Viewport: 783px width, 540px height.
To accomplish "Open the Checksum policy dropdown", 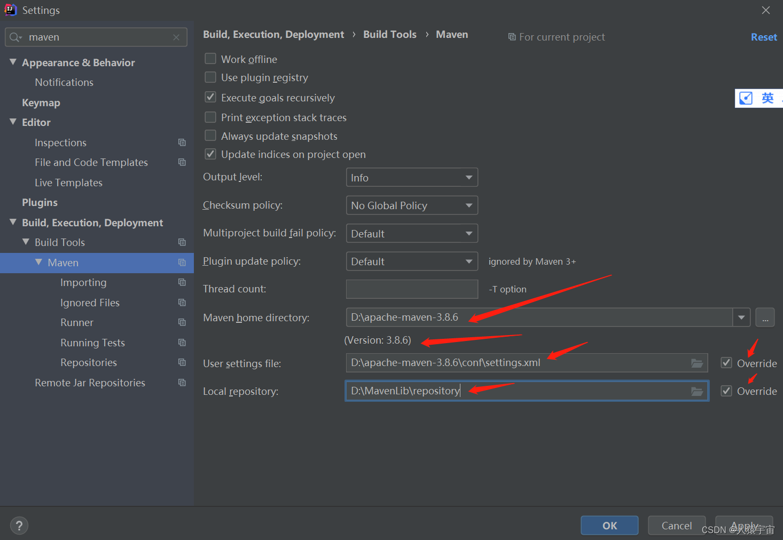I will tap(412, 205).
